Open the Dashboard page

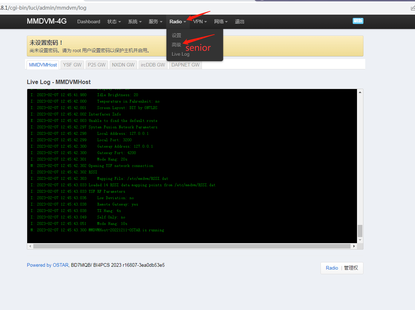point(88,22)
